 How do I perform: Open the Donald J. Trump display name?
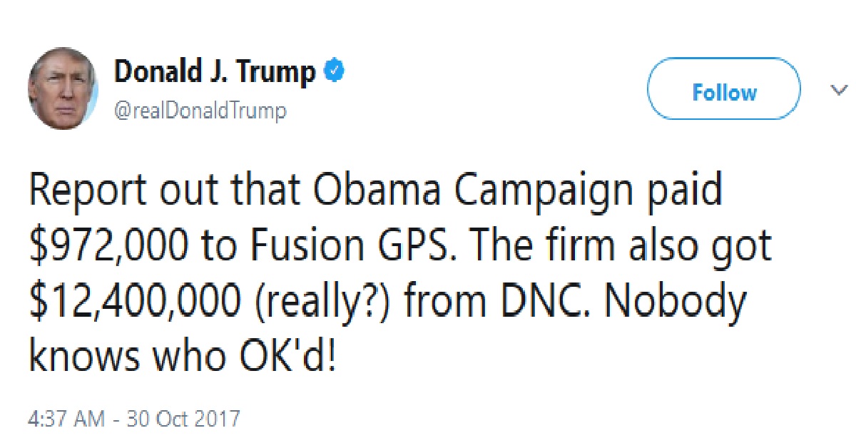click(215, 72)
